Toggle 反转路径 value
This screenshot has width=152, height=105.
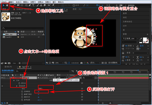39,92
